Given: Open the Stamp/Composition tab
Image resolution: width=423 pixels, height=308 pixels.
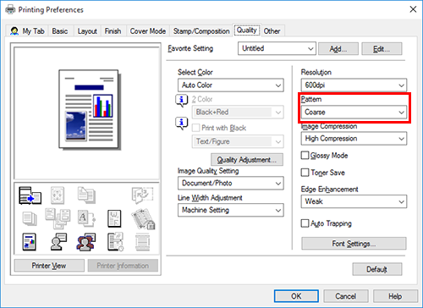Looking at the screenshot, I should click(201, 31).
